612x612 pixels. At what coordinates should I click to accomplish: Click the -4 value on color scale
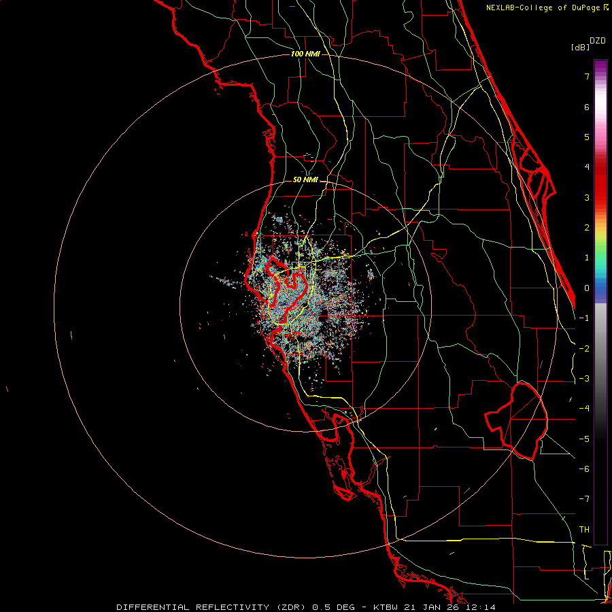(584, 409)
